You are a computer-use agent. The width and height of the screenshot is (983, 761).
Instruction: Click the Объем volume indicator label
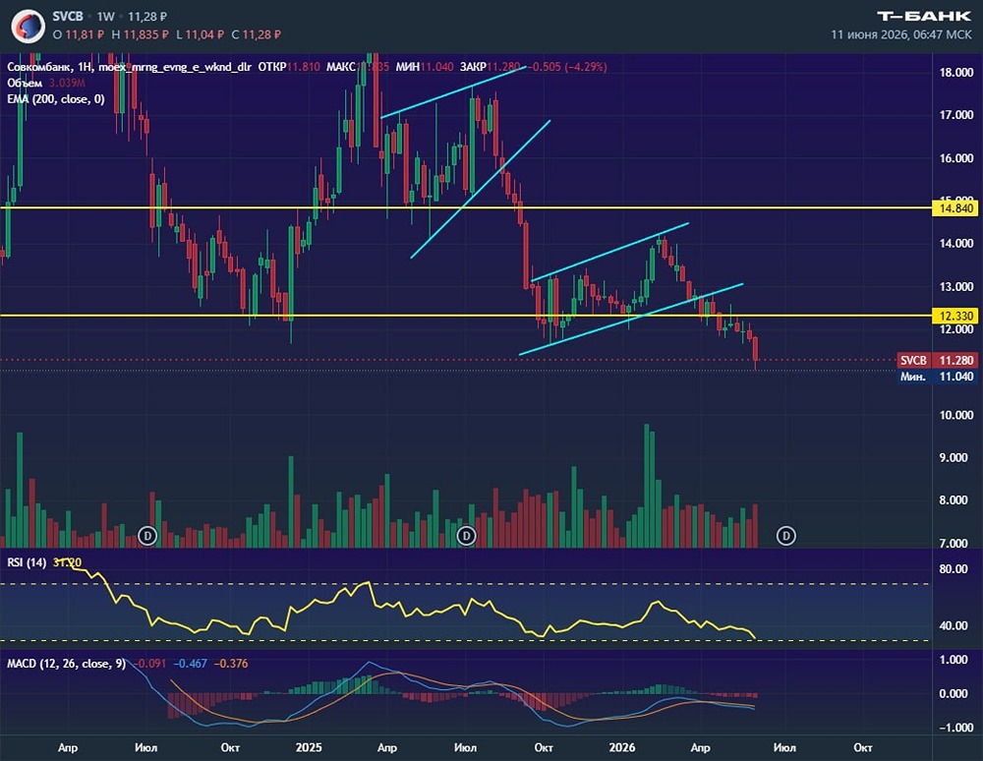pyautogui.click(x=25, y=83)
